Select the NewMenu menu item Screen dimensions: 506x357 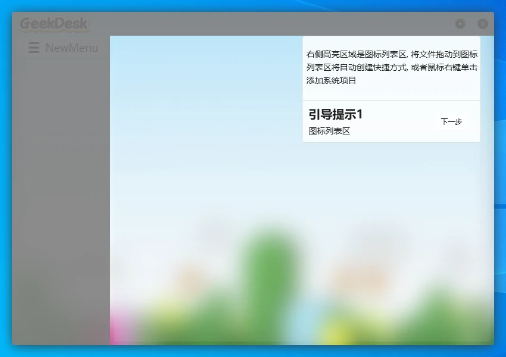(71, 48)
